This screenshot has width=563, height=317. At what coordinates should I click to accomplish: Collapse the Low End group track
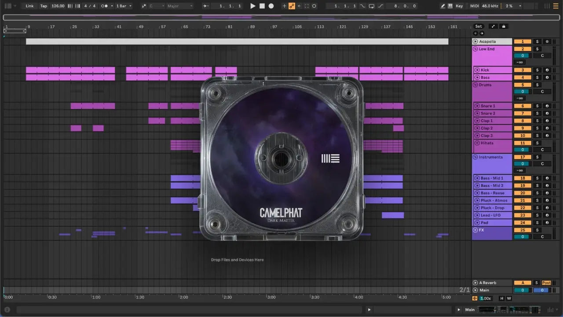475,49
